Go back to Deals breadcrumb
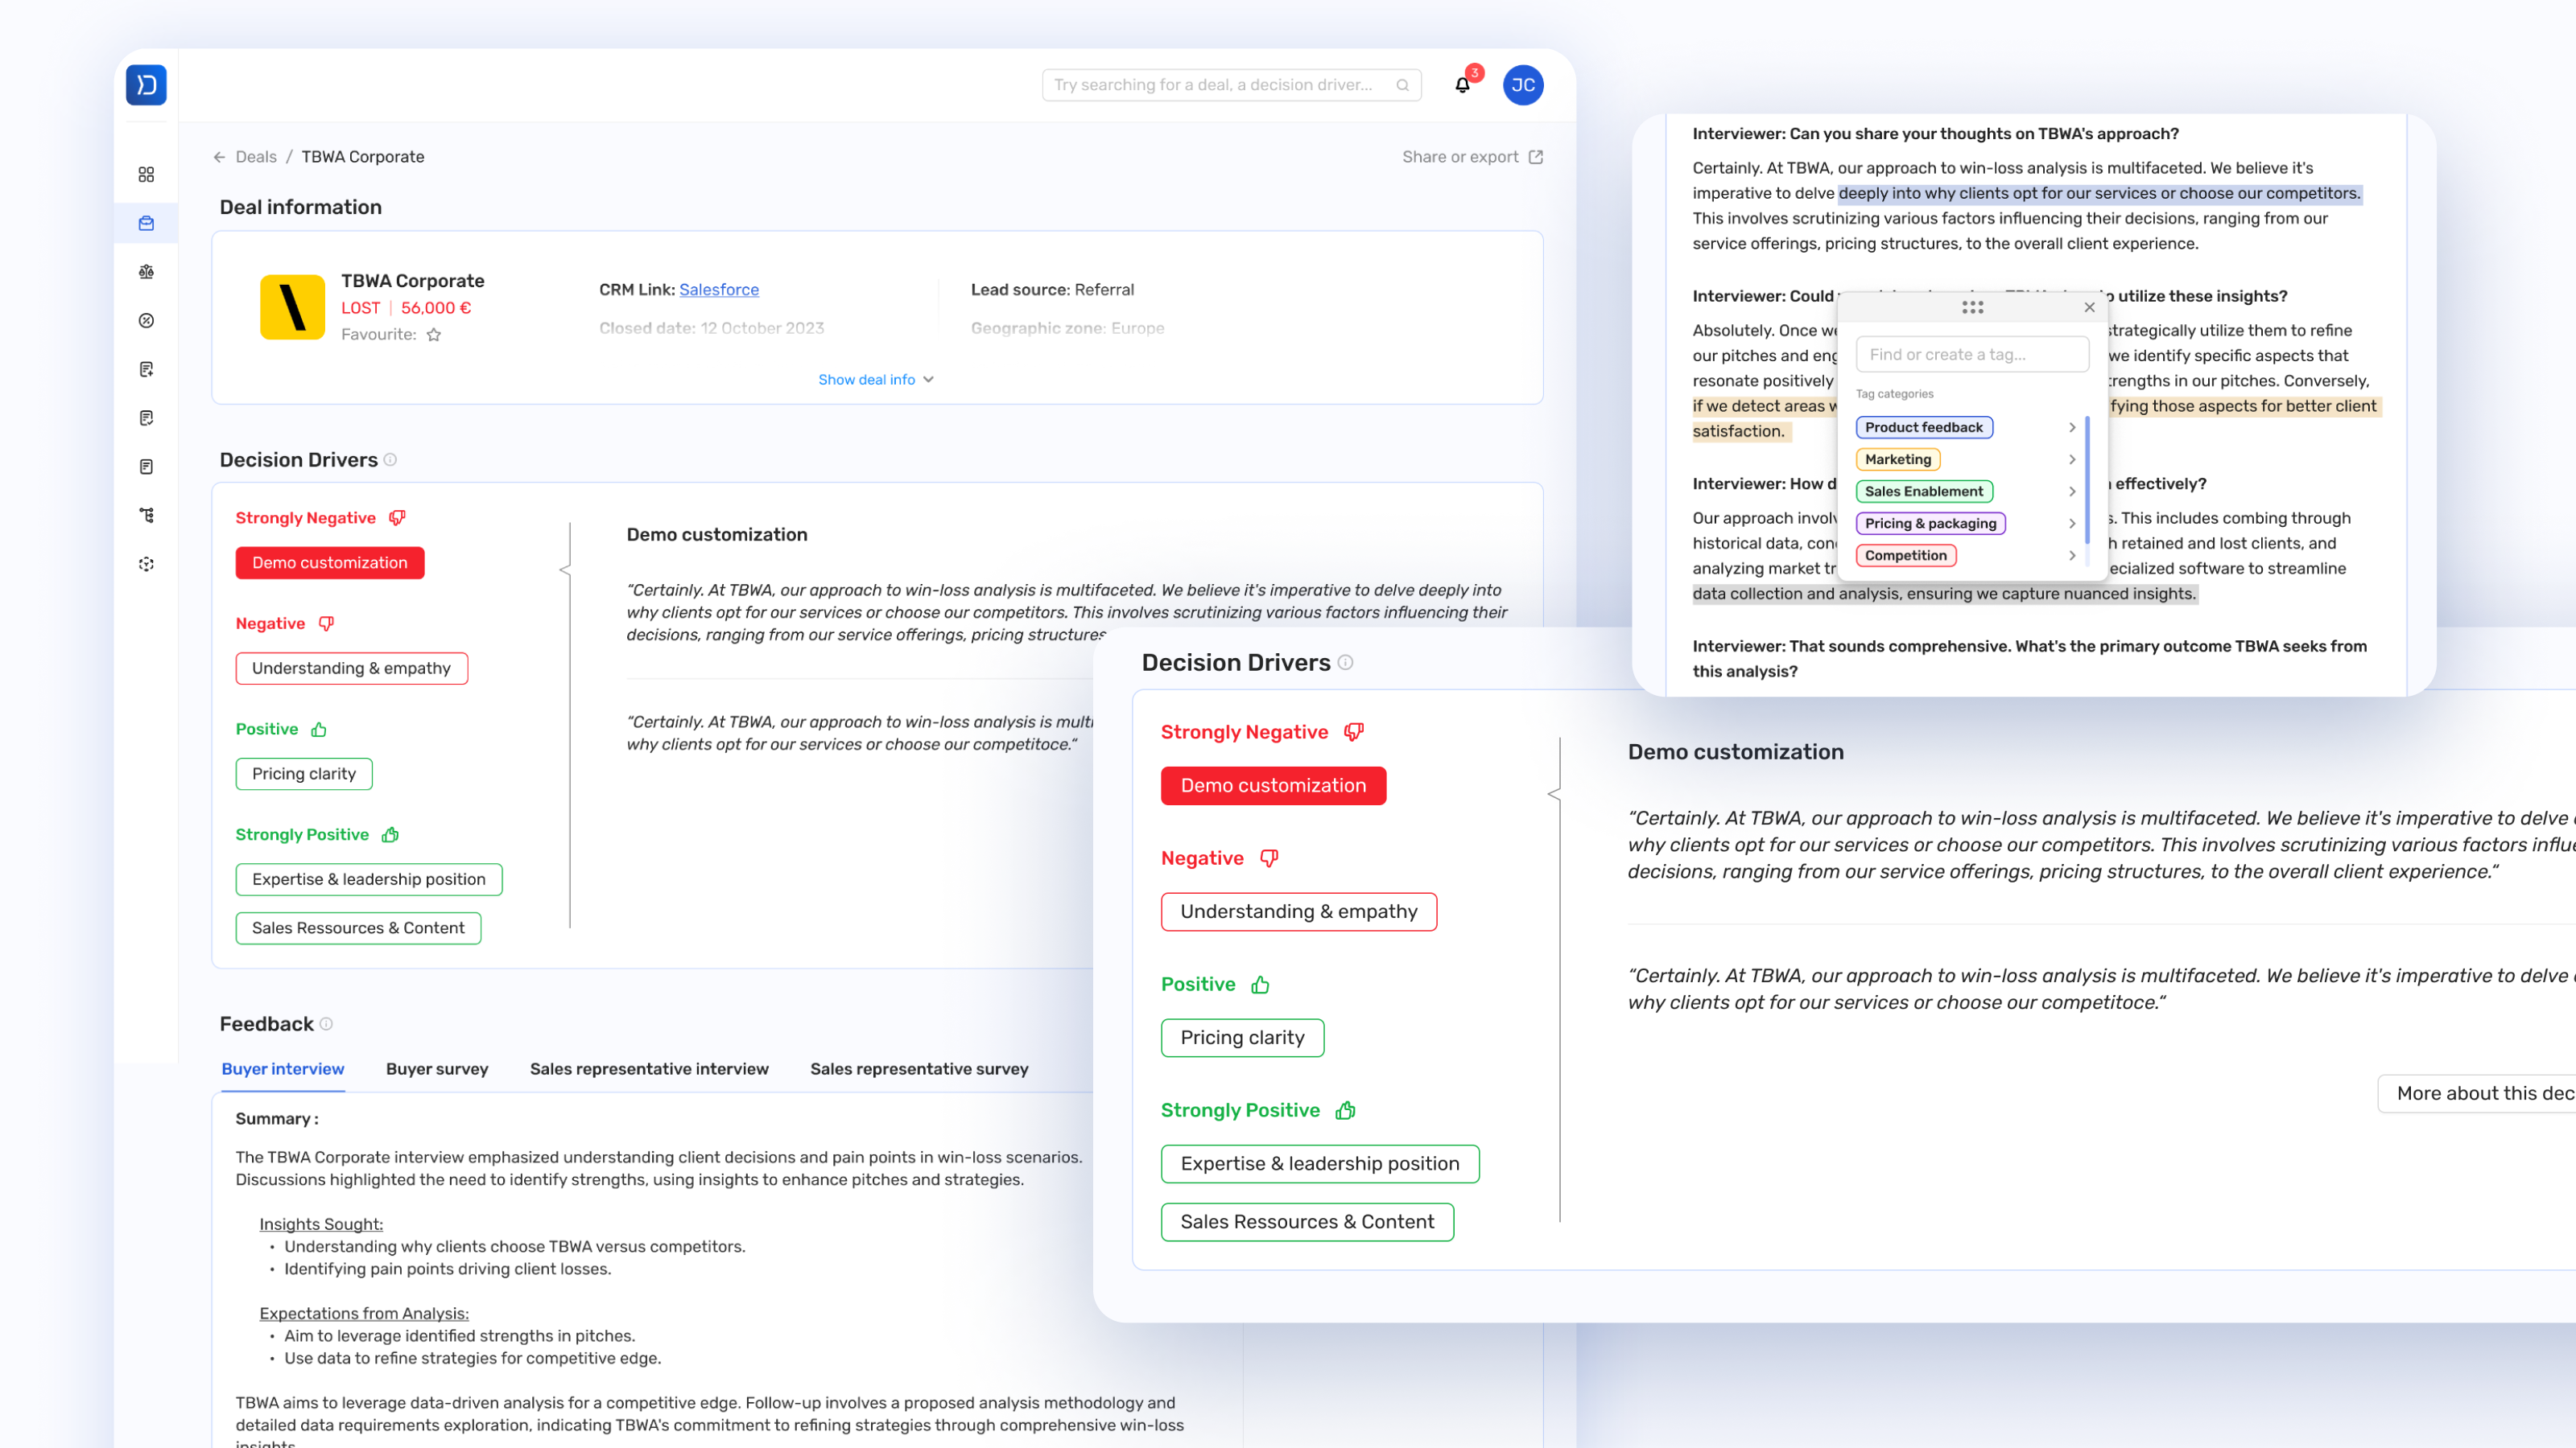This screenshot has width=2576, height=1448. (255, 157)
